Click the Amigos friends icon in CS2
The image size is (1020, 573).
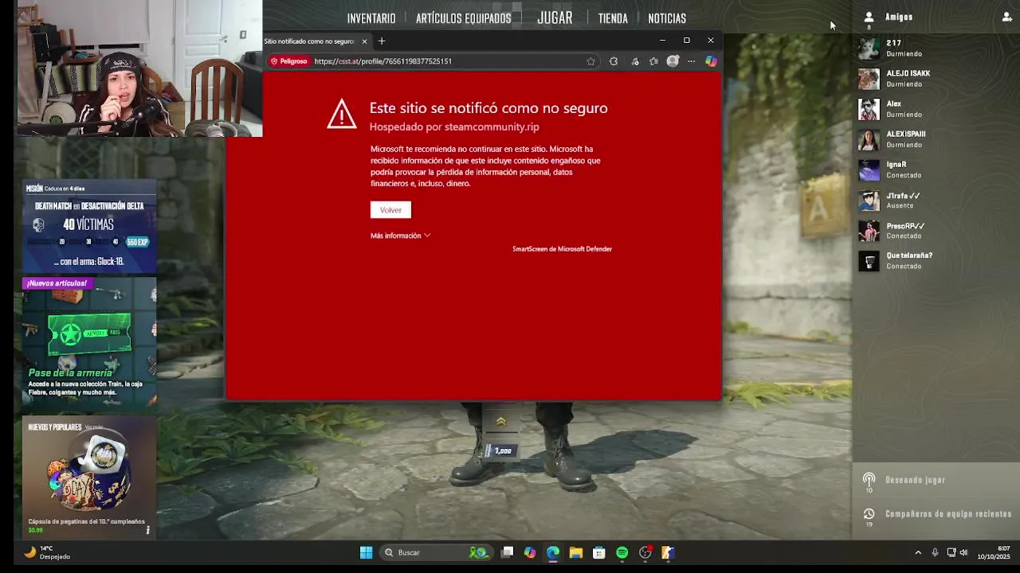869,17
